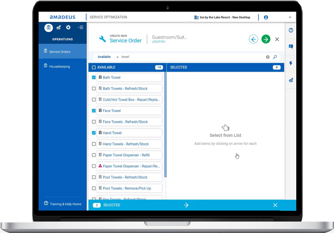Open the Operations clipboard icon in sidebar header
This screenshot has height=233, width=334.
click(49, 28)
